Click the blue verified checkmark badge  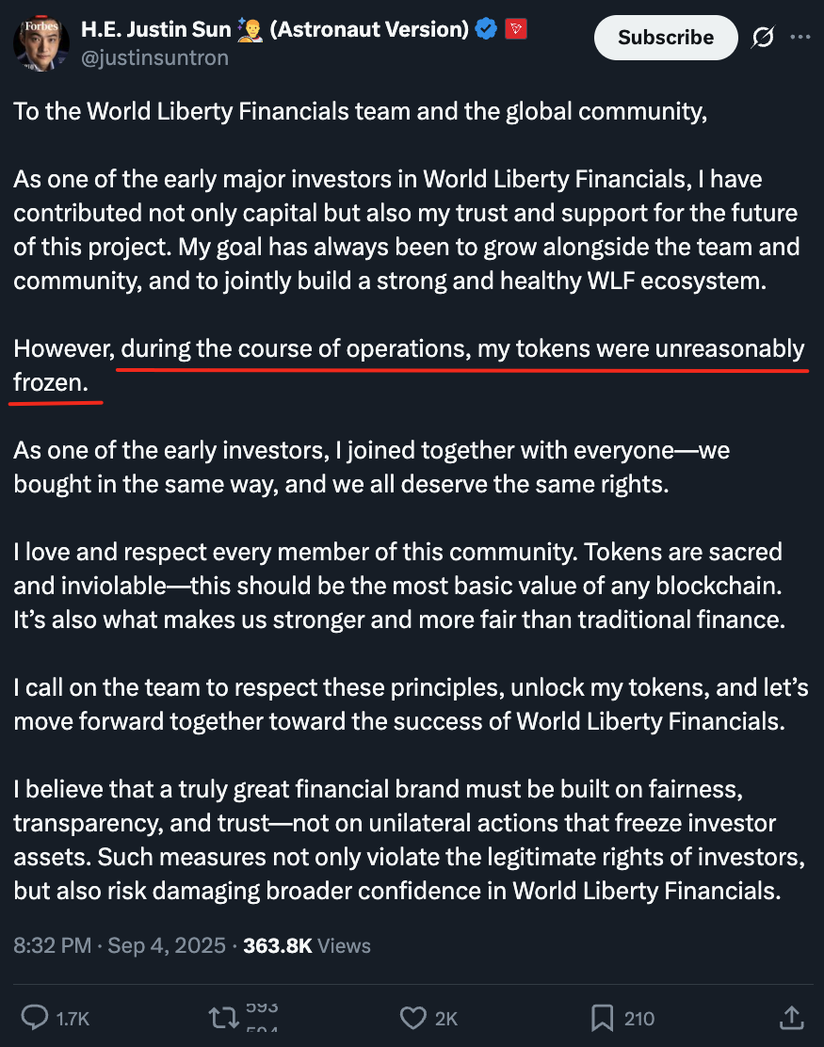coord(486,28)
